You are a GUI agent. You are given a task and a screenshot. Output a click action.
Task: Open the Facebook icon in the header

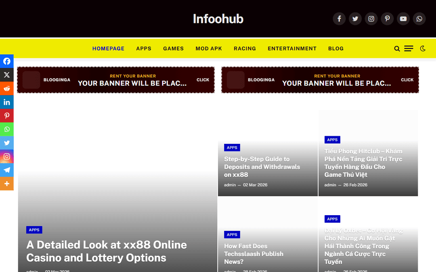tap(339, 19)
